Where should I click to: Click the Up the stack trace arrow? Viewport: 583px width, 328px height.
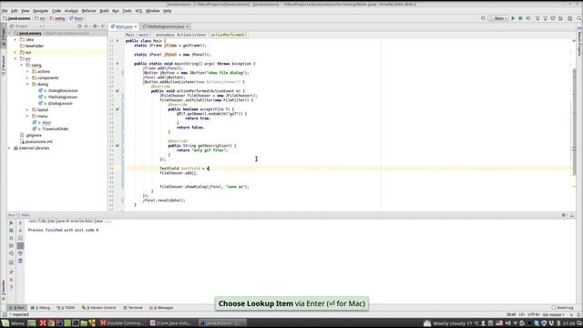coord(20,222)
